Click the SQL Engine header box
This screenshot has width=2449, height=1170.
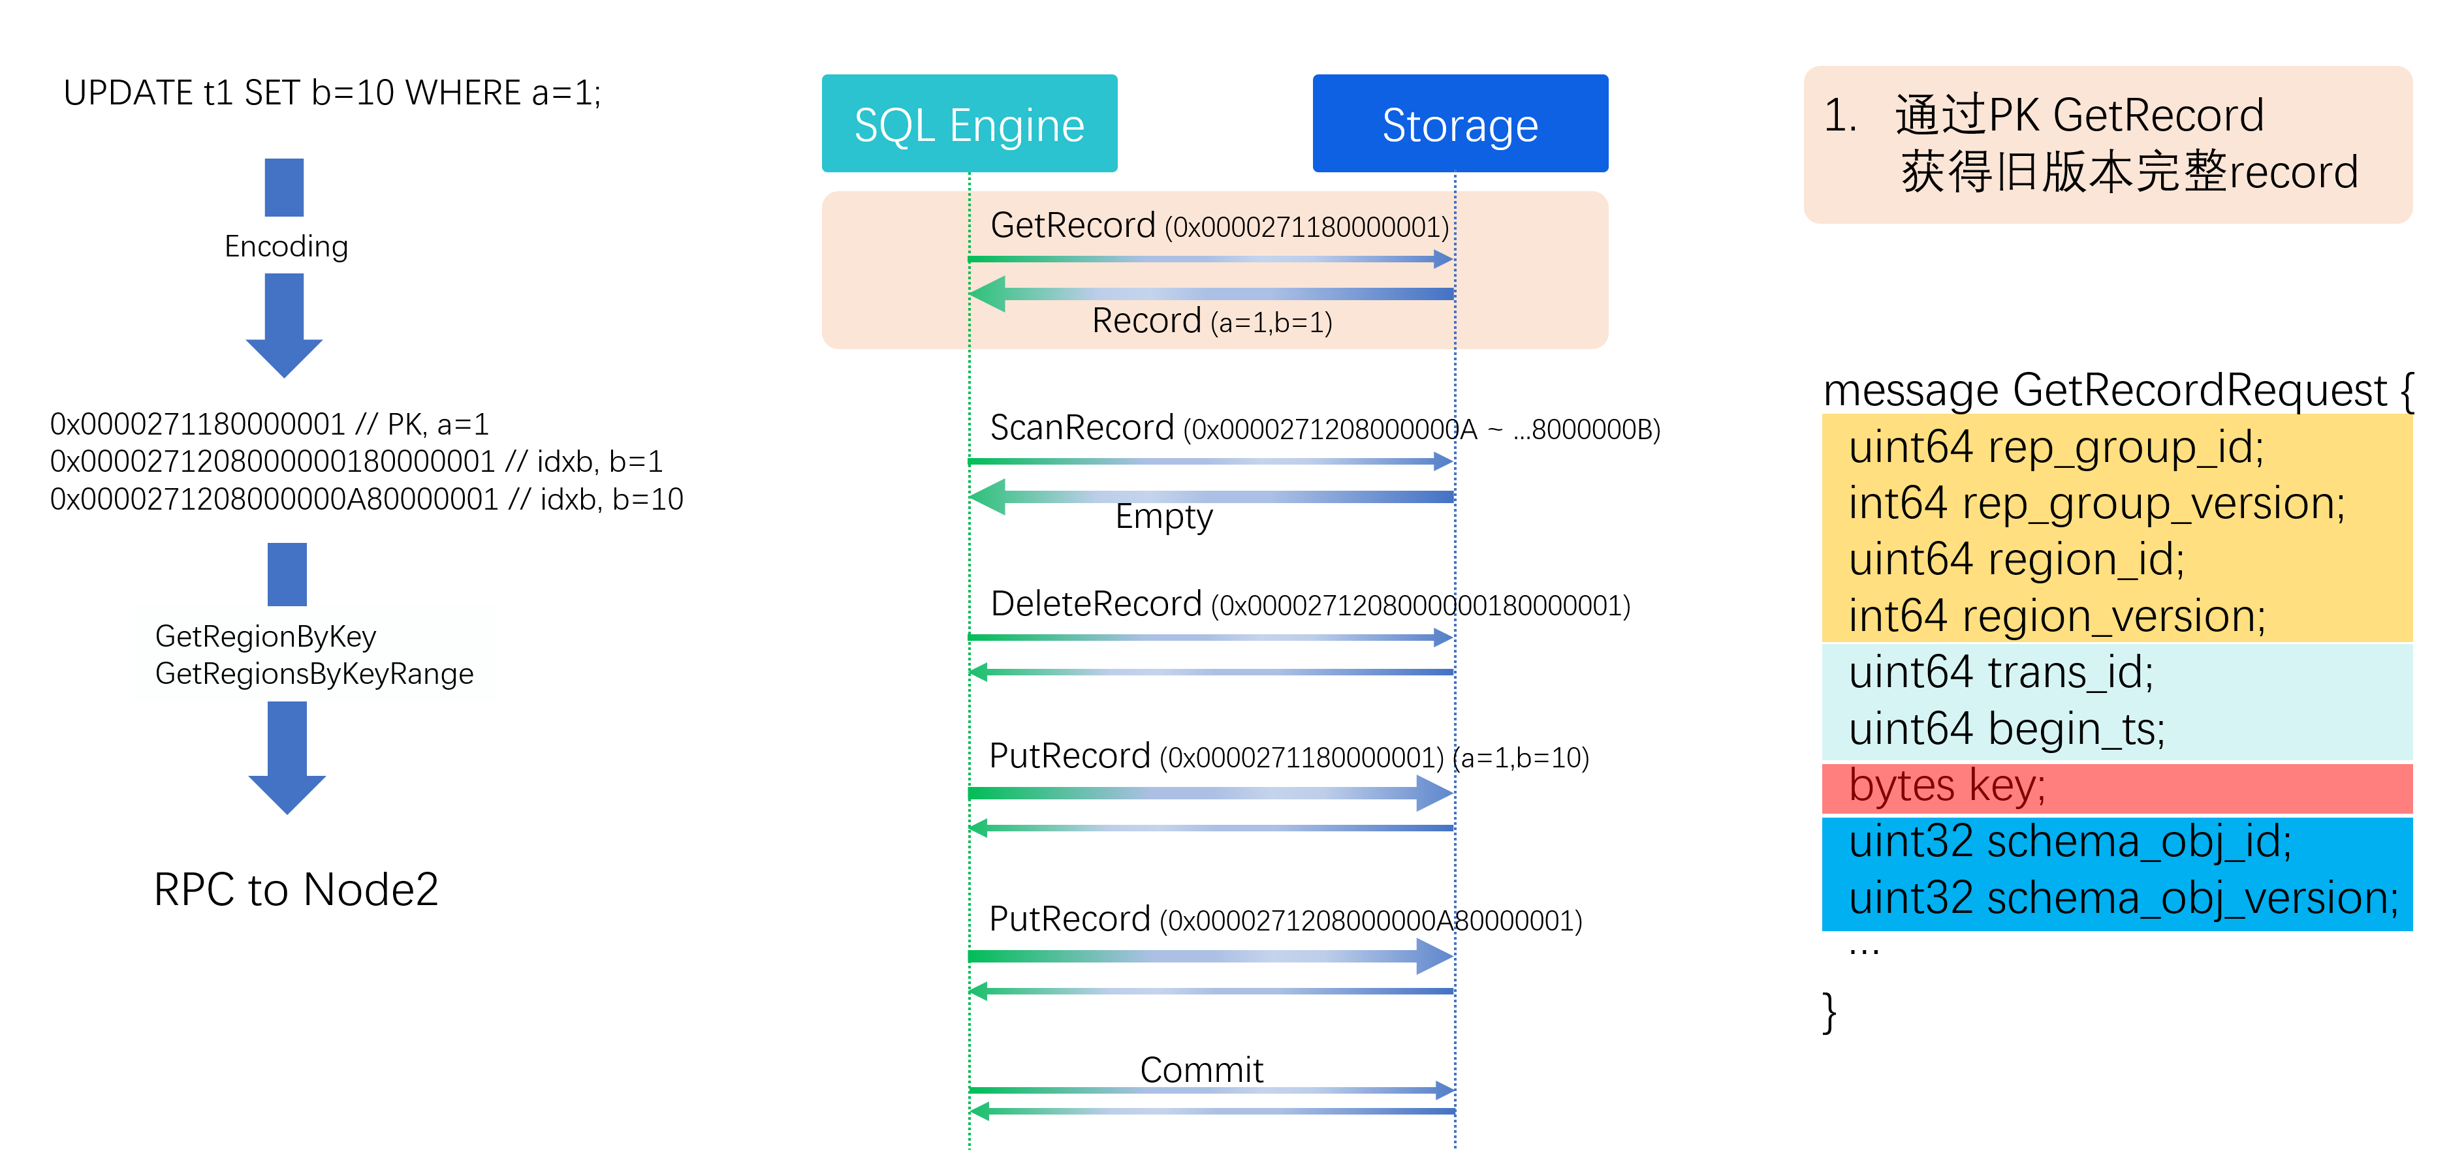[x=969, y=123]
